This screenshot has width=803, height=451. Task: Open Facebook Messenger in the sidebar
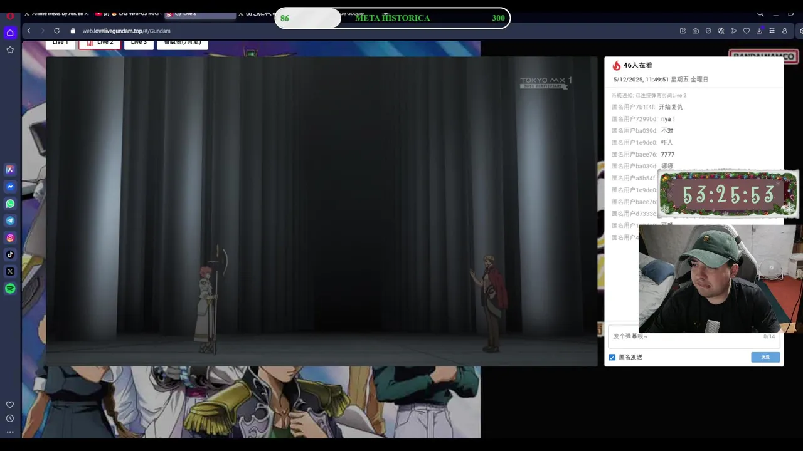pos(10,187)
